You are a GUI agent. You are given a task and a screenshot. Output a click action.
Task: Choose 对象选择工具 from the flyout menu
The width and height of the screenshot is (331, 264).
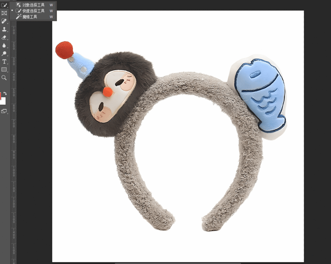click(x=33, y=5)
